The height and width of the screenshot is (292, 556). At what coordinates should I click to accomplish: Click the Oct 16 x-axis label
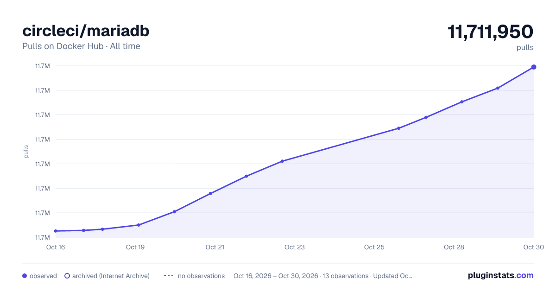tap(56, 247)
